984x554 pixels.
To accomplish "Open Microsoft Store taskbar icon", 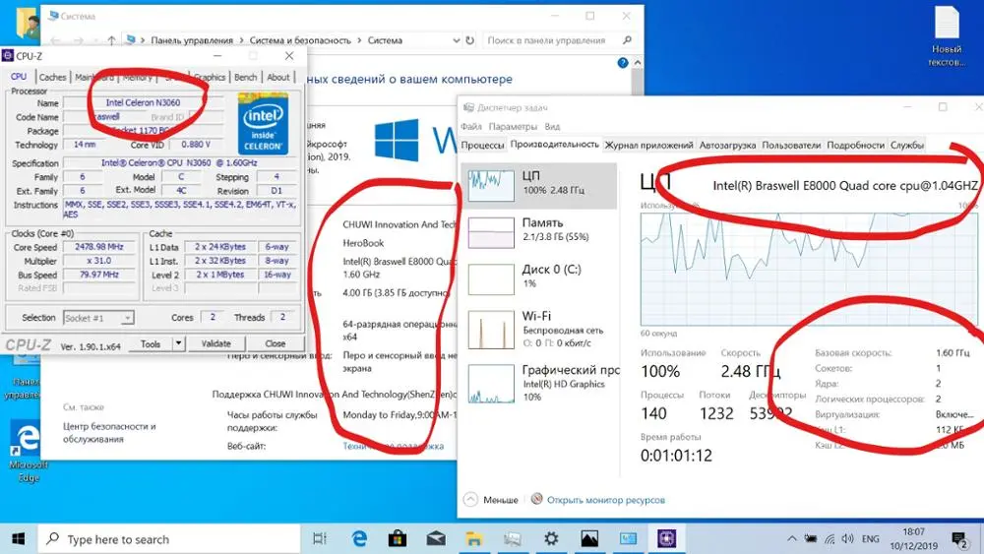I will point(398,538).
